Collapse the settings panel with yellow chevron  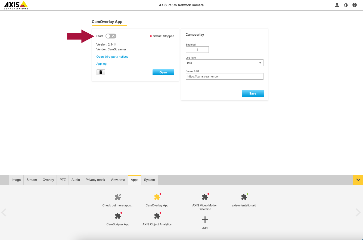(358, 180)
